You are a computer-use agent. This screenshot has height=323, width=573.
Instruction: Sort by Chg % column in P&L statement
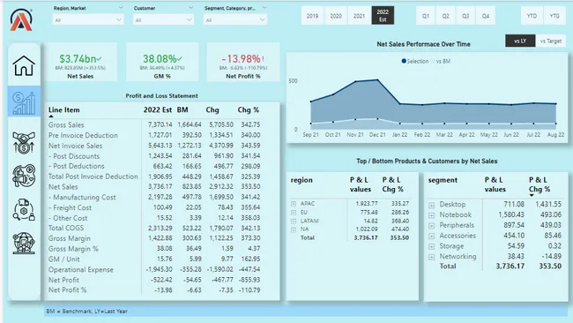248,109
